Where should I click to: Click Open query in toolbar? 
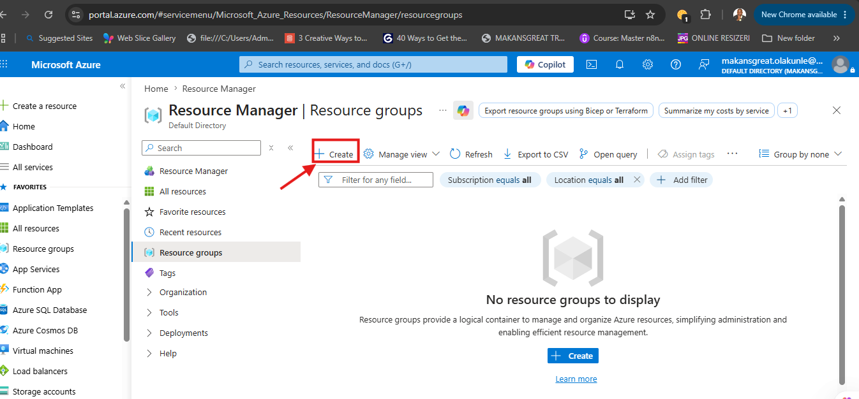point(608,154)
